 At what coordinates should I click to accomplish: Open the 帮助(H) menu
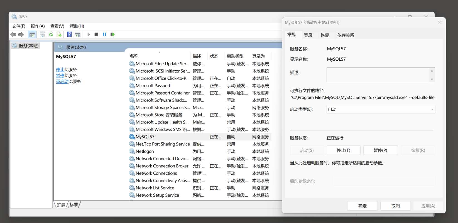tap(77, 26)
